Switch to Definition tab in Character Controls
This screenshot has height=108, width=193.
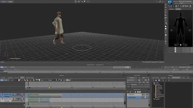(172, 9)
